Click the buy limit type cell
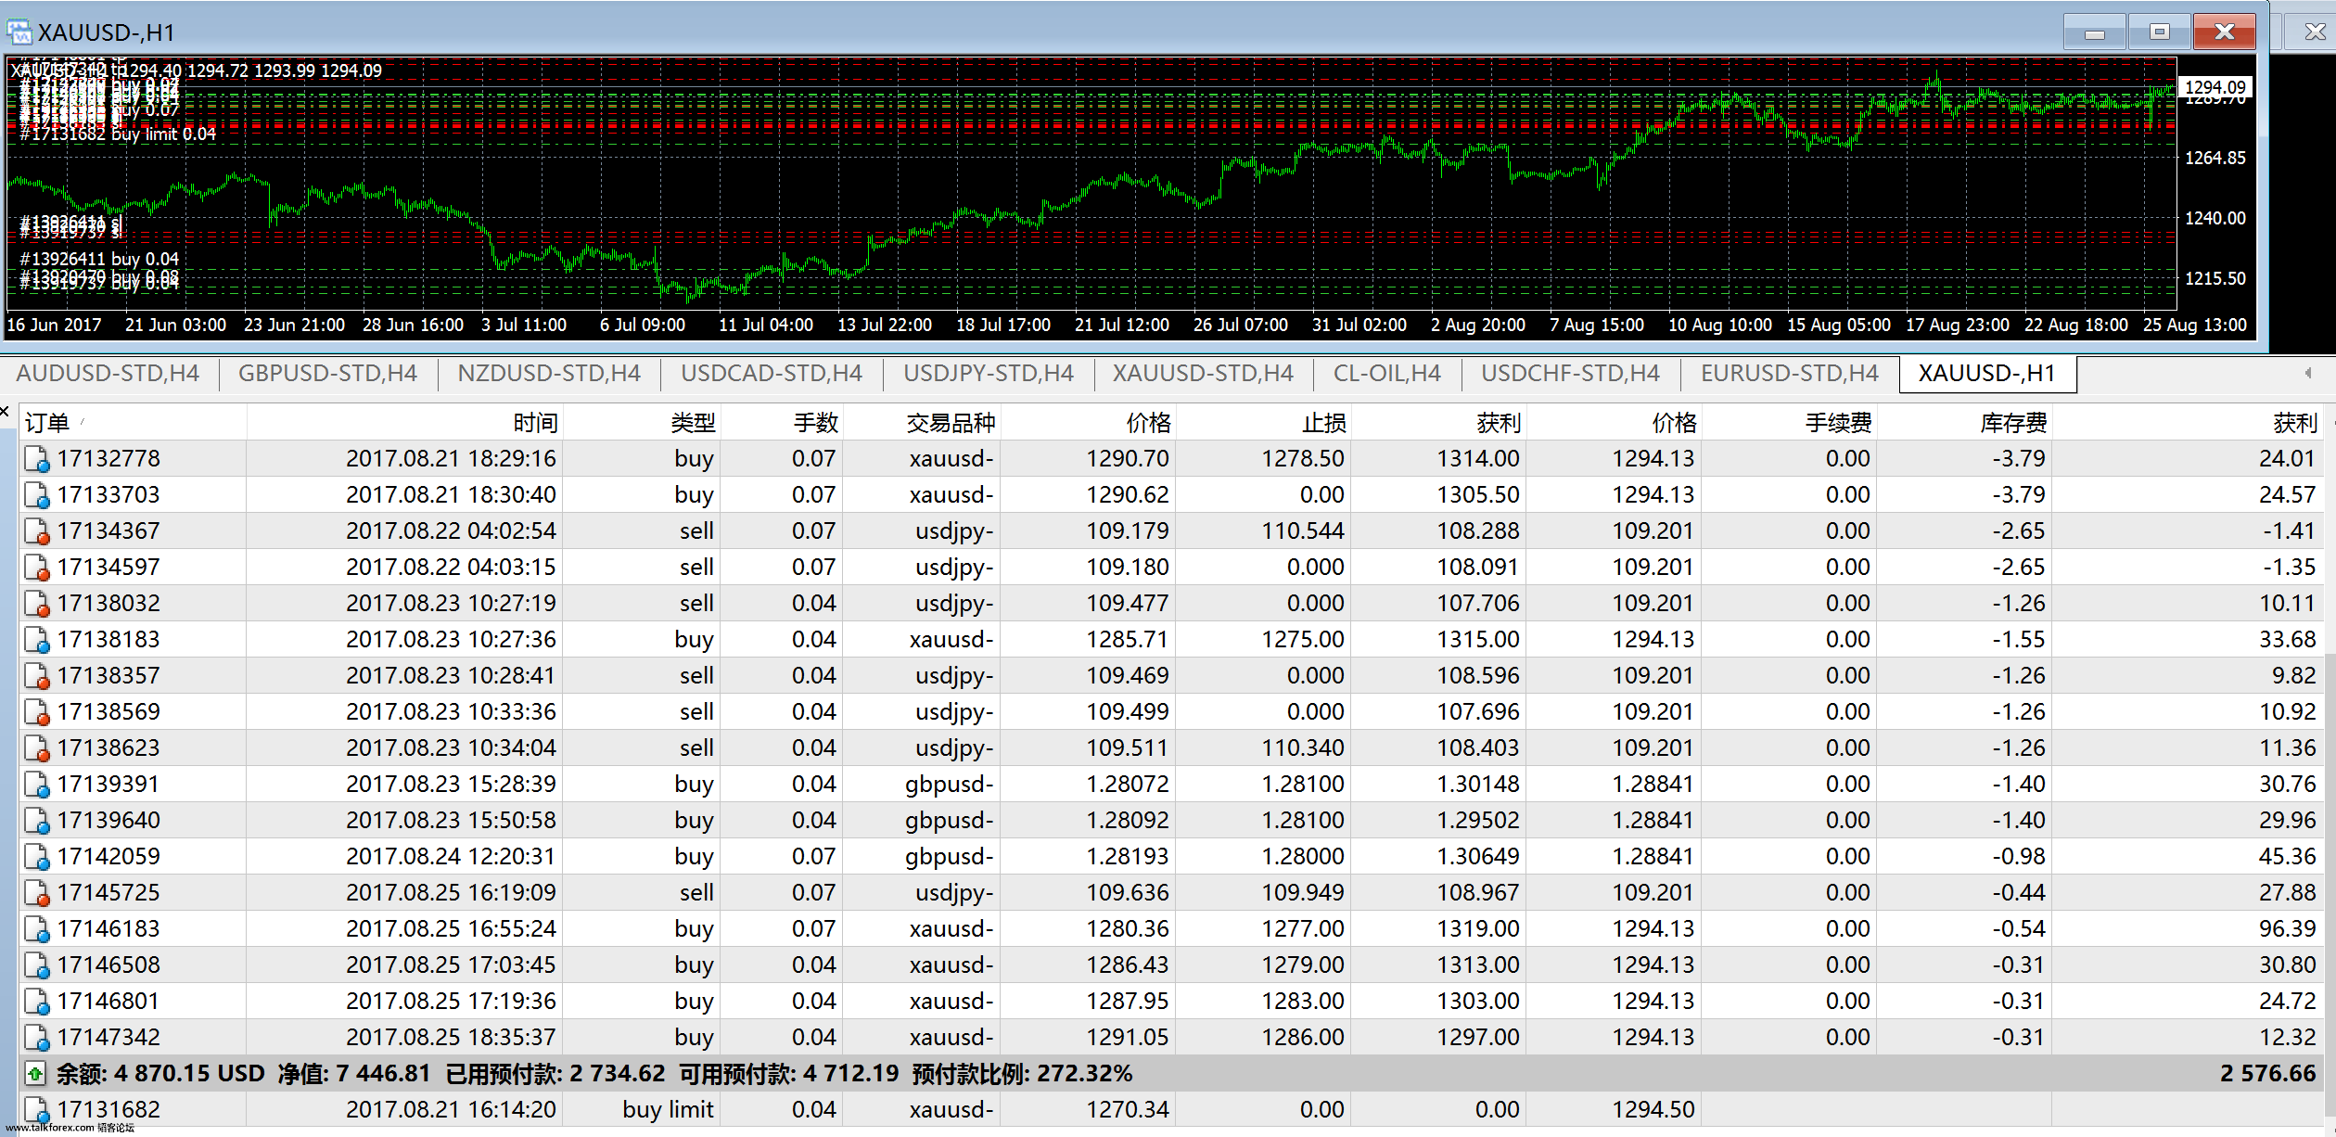The width and height of the screenshot is (2336, 1137). [668, 1110]
